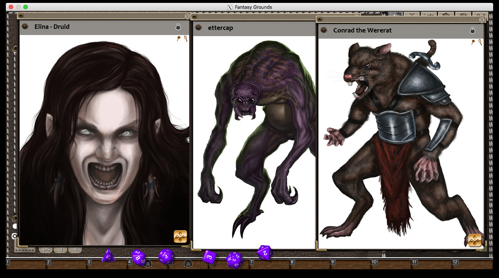The height and width of the screenshot is (278, 499).
Task: Click the purple d10 die showing 8
Action: click(x=138, y=257)
